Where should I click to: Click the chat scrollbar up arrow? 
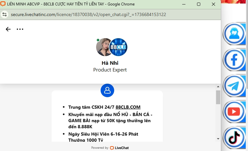218,87
